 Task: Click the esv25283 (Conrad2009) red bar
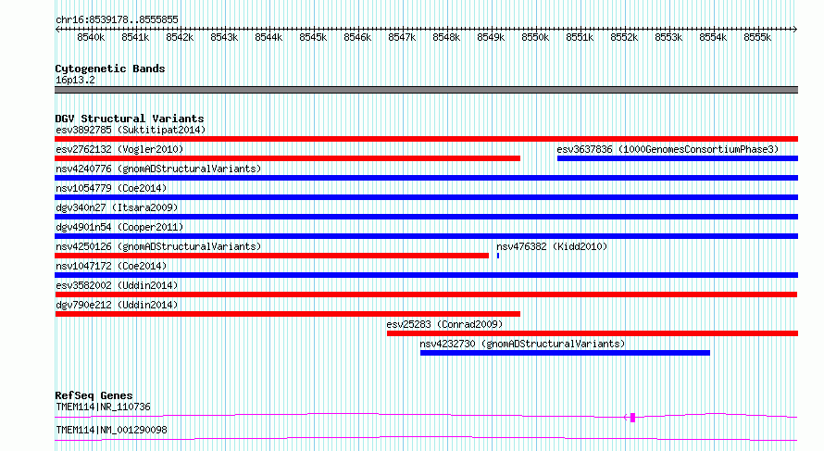[x=593, y=333]
